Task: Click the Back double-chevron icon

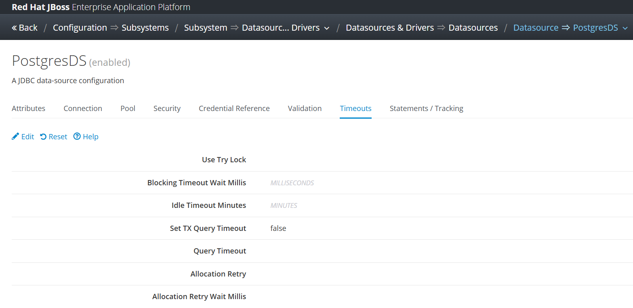Action: click(15, 28)
